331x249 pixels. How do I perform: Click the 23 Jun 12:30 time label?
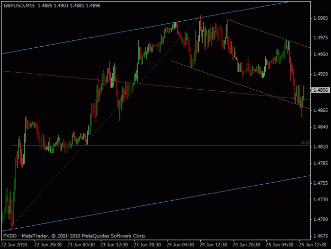point(114,245)
